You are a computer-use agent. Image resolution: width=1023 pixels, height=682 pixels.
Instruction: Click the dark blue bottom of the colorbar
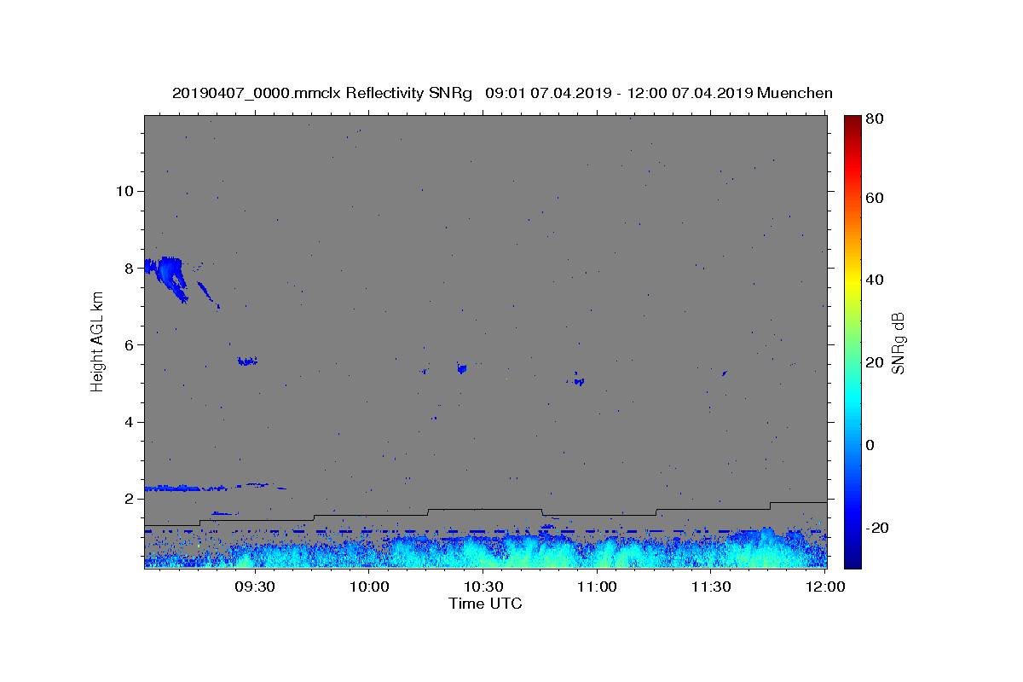pos(852,558)
